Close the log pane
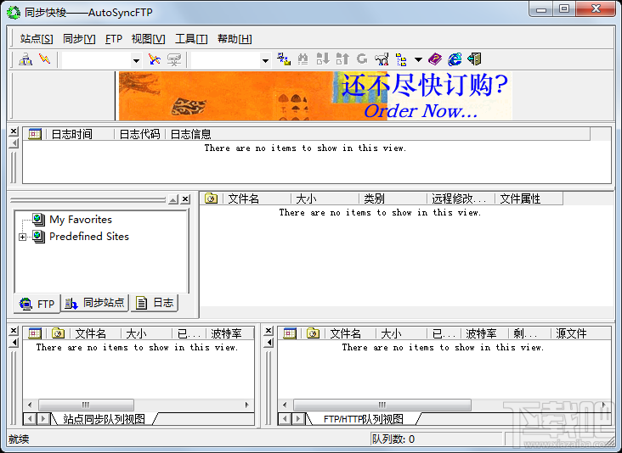622x453 pixels. click(x=14, y=131)
